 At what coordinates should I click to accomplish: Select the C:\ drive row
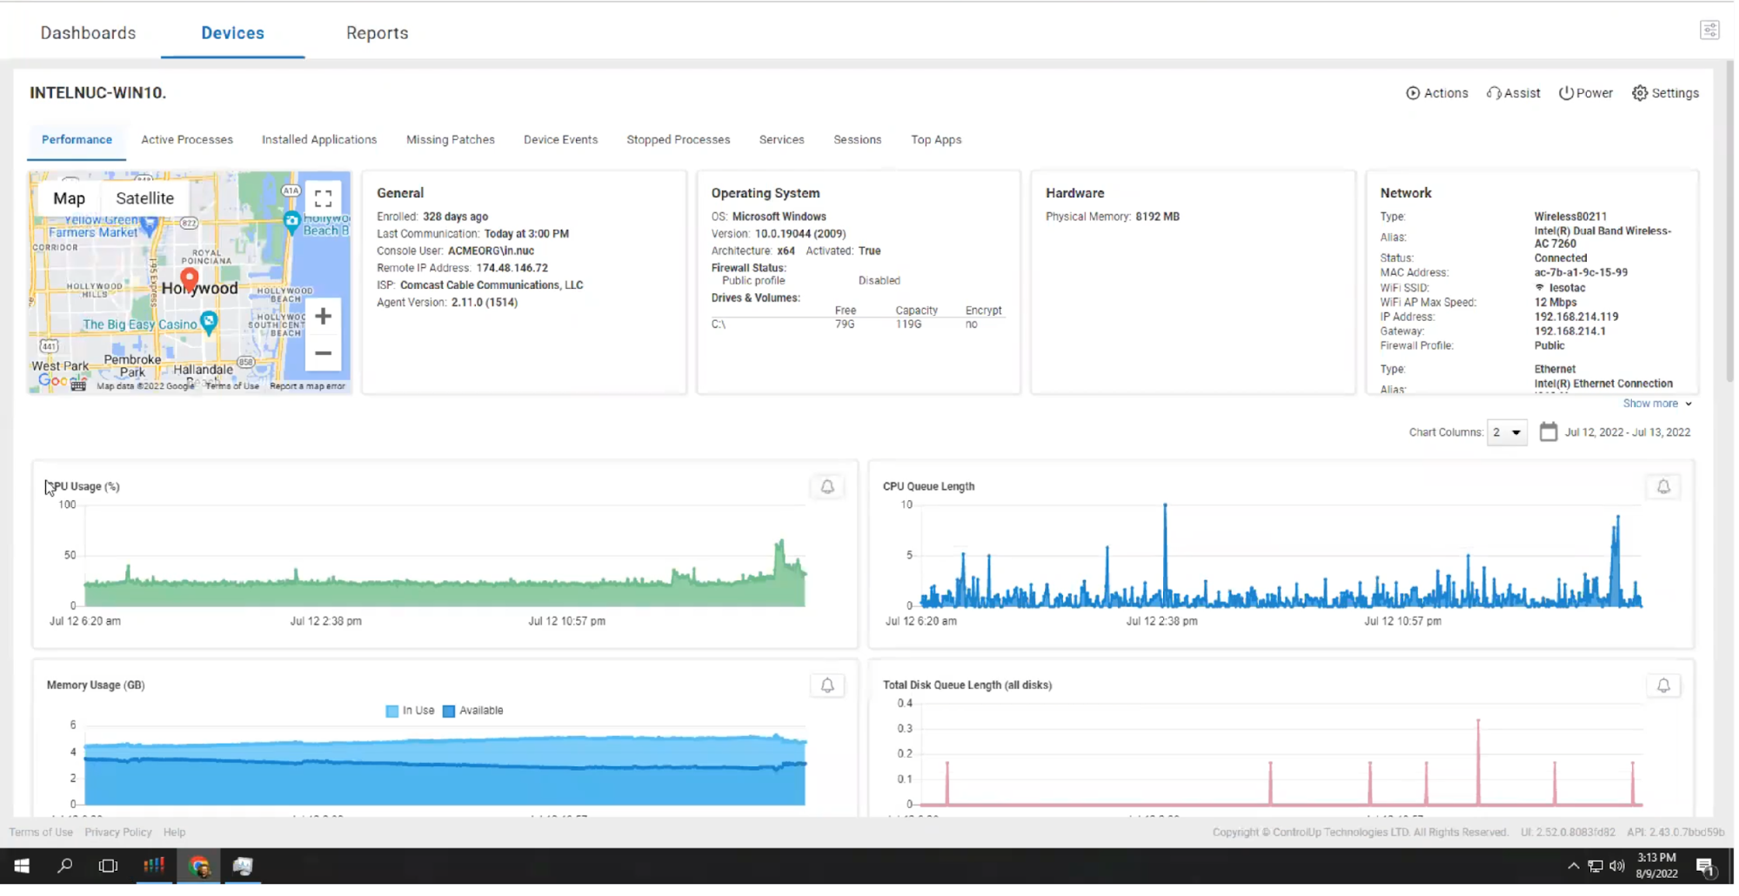(x=859, y=324)
